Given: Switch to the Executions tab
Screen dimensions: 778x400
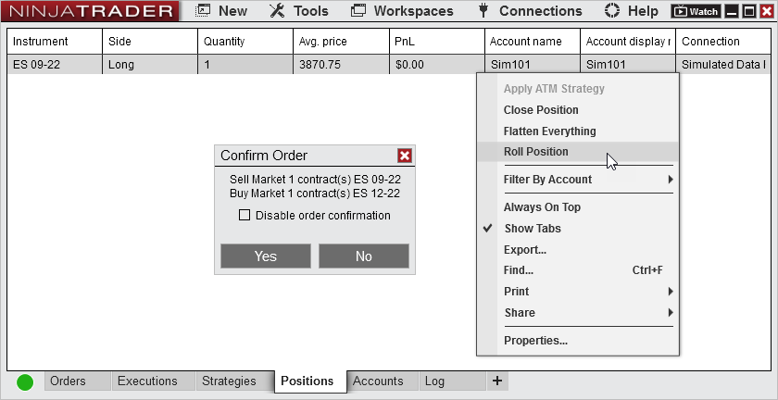Looking at the screenshot, I should tap(147, 381).
